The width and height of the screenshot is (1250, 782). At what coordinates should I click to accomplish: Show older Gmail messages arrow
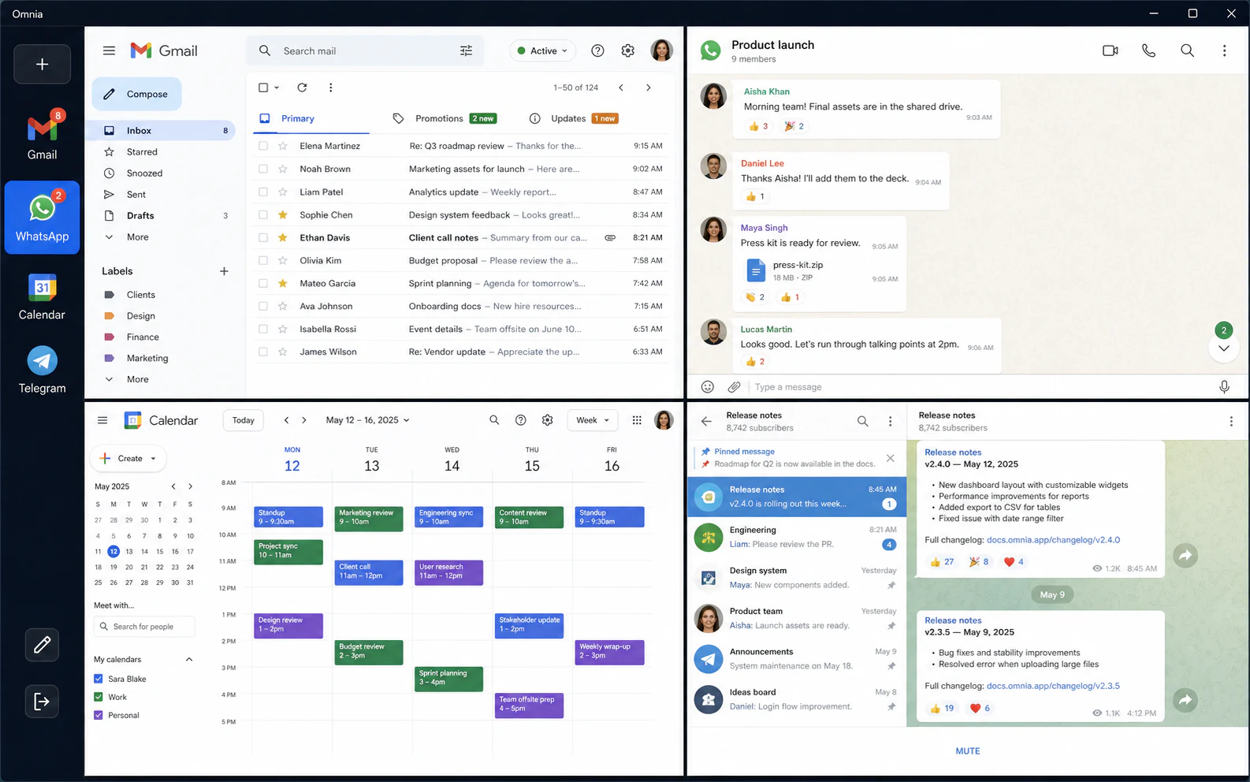pyautogui.click(x=649, y=88)
